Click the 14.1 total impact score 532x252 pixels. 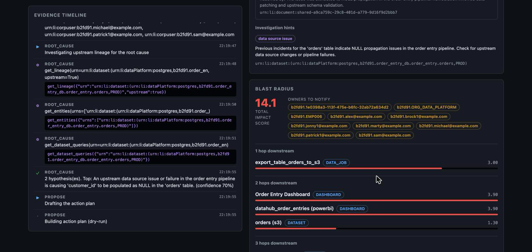[266, 103]
